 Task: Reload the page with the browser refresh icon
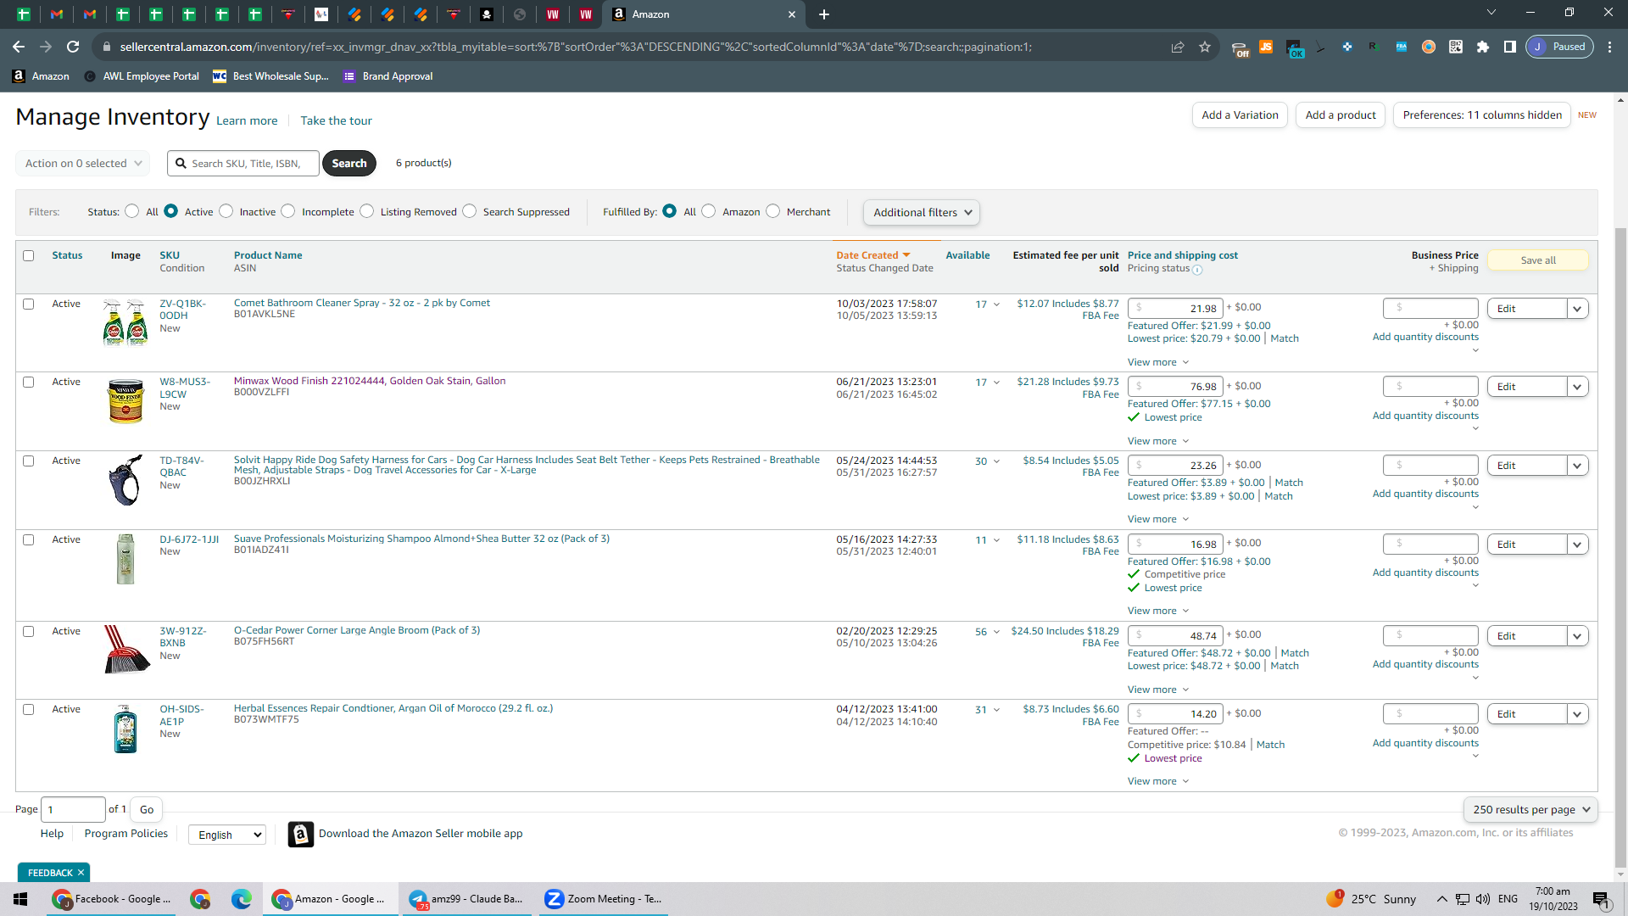(x=73, y=47)
